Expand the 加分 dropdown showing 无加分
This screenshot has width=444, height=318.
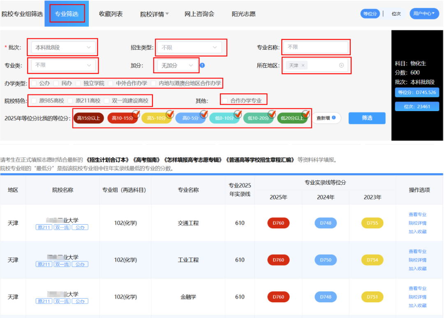177,65
